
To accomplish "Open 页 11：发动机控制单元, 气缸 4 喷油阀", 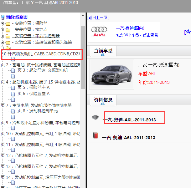I will [40, 145].
